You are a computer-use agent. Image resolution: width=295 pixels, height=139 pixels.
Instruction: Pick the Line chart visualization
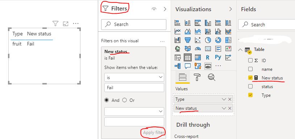(178, 31)
